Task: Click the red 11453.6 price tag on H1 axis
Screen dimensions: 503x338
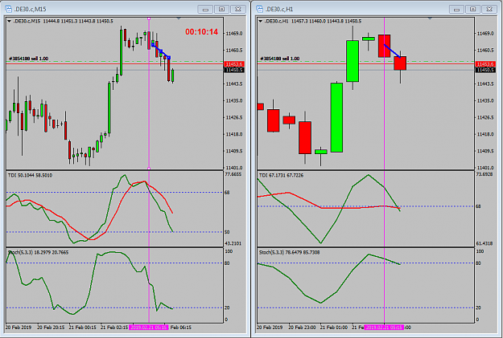Action: pos(485,64)
